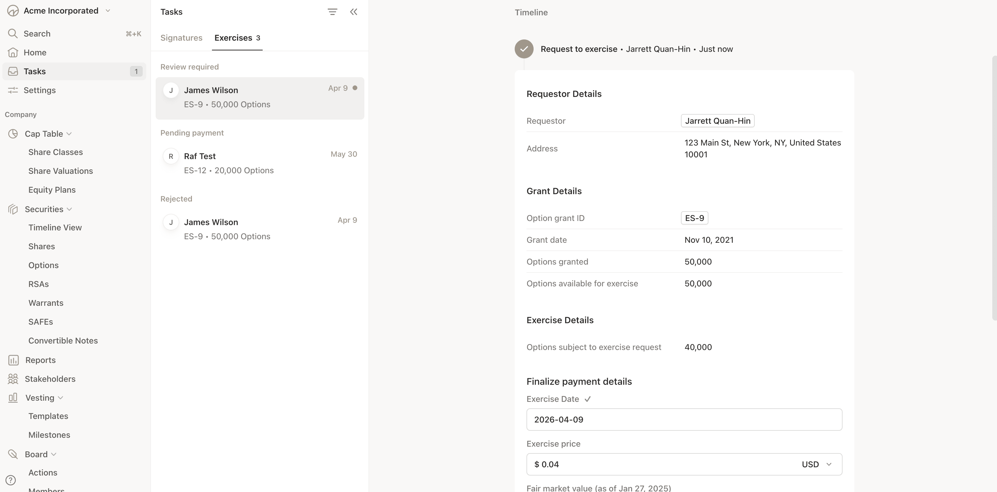Open Stakeholders via the people icon
The width and height of the screenshot is (997, 492).
(13, 379)
